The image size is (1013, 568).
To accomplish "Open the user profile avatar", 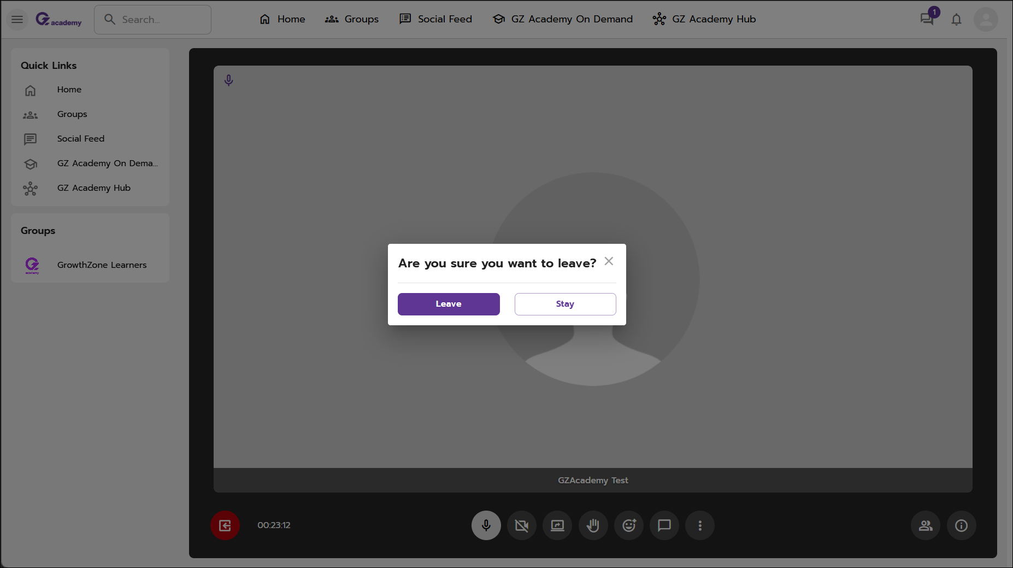I will [986, 20].
